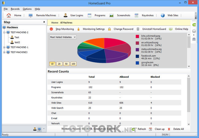The width and height of the screenshot is (199, 138).
Task: Open the Options menu
Action: point(27,9)
